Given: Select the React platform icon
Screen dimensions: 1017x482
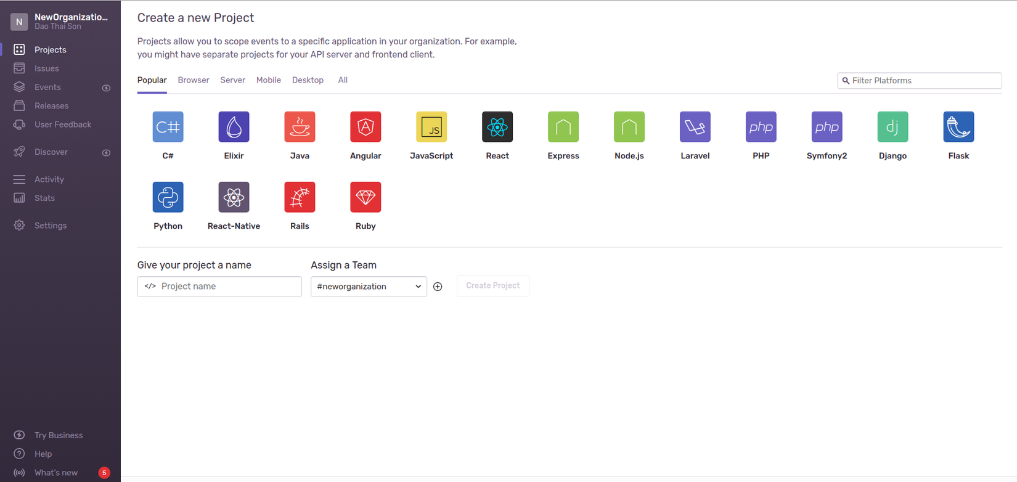Looking at the screenshot, I should [x=497, y=127].
